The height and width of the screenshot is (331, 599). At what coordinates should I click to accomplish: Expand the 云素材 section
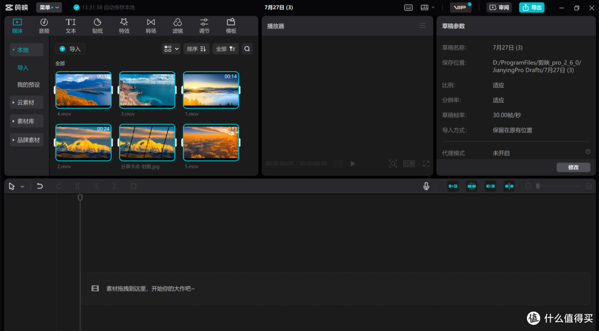pyautogui.click(x=27, y=103)
